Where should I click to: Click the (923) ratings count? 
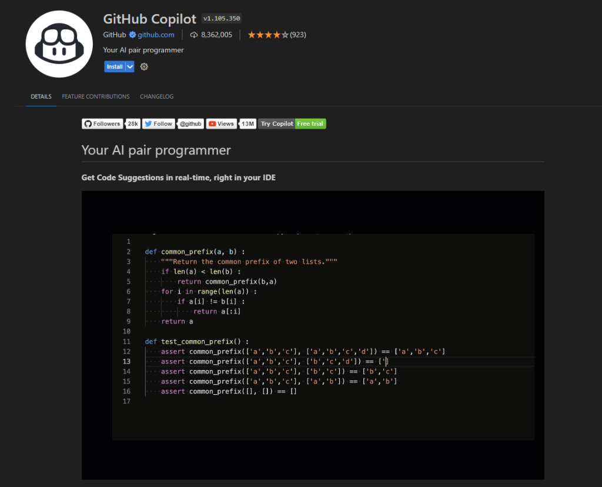(298, 35)
